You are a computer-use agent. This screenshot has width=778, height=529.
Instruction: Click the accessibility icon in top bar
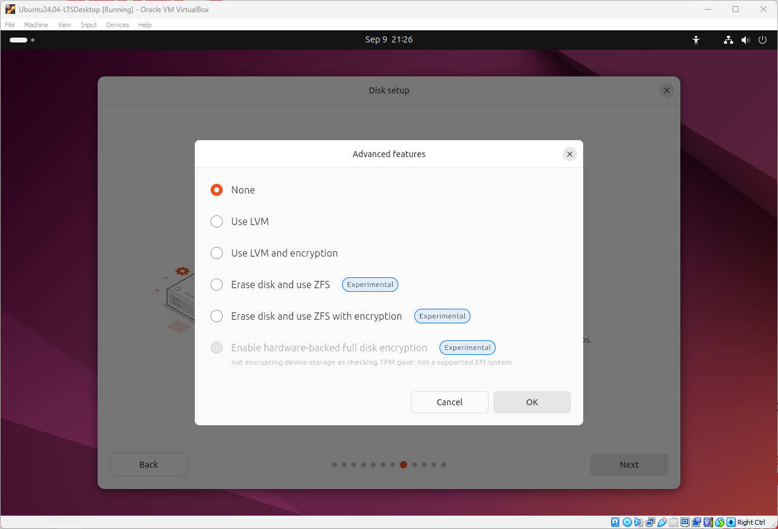click(x=696, y=40)
